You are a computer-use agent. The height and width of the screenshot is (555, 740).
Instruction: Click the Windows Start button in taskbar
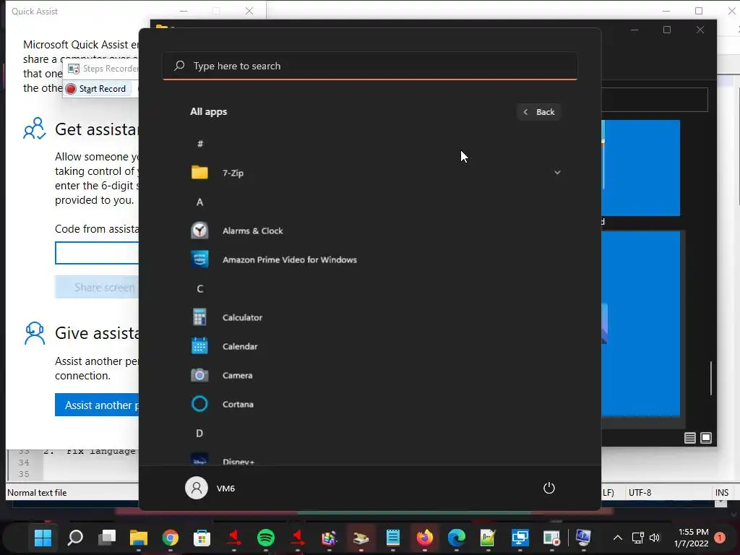pos(43,538)
